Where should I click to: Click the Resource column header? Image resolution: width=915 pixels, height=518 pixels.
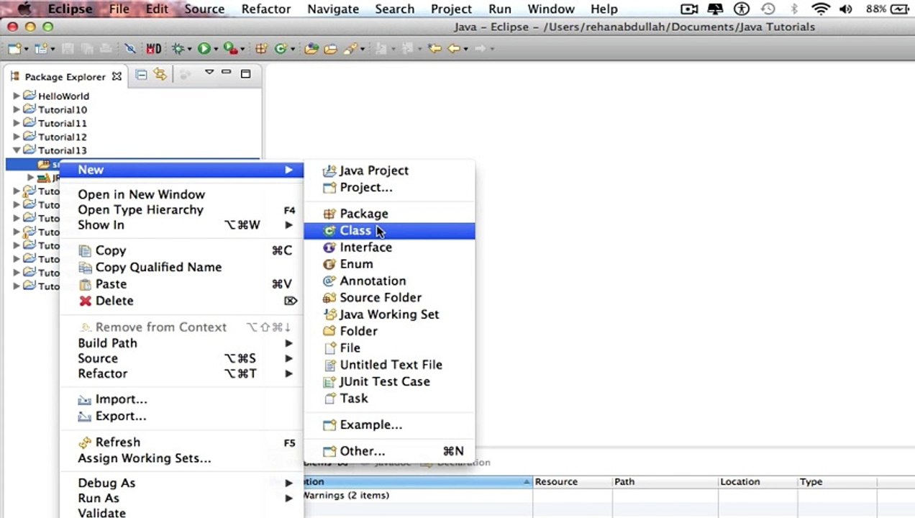coord(573,482)
